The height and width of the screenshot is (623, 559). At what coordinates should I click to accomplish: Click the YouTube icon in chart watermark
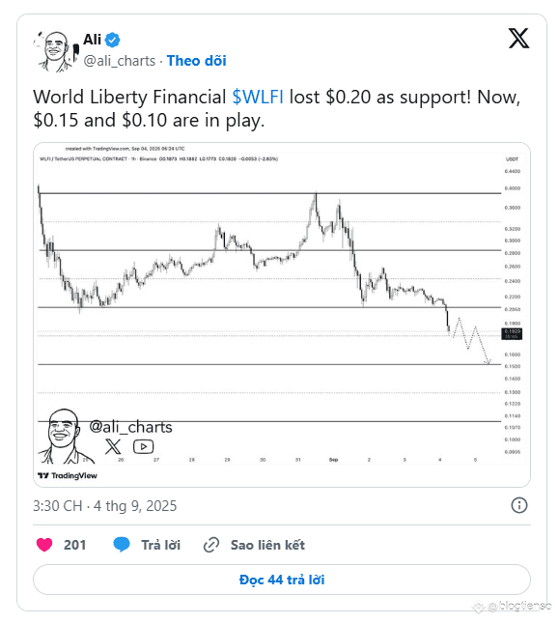143,446
